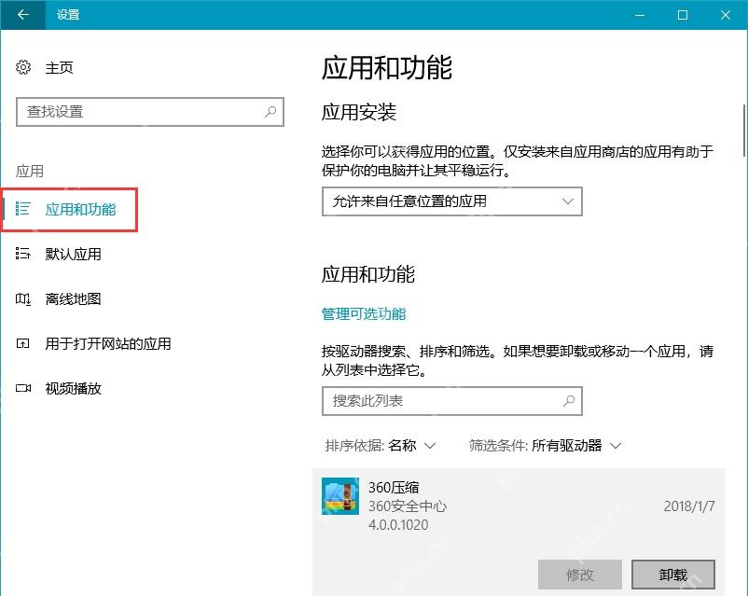This screenshot has height=596, width=748.
Task: Select 应用和功能 in the sidebar
Action: 80,209
